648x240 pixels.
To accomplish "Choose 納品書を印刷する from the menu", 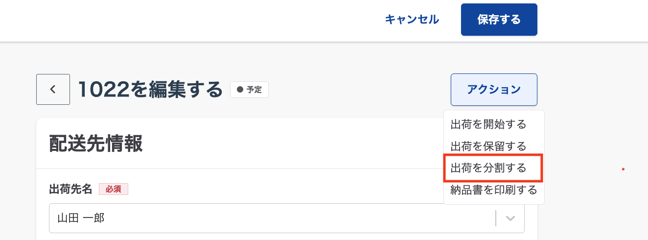I will [x=493, y=190].
